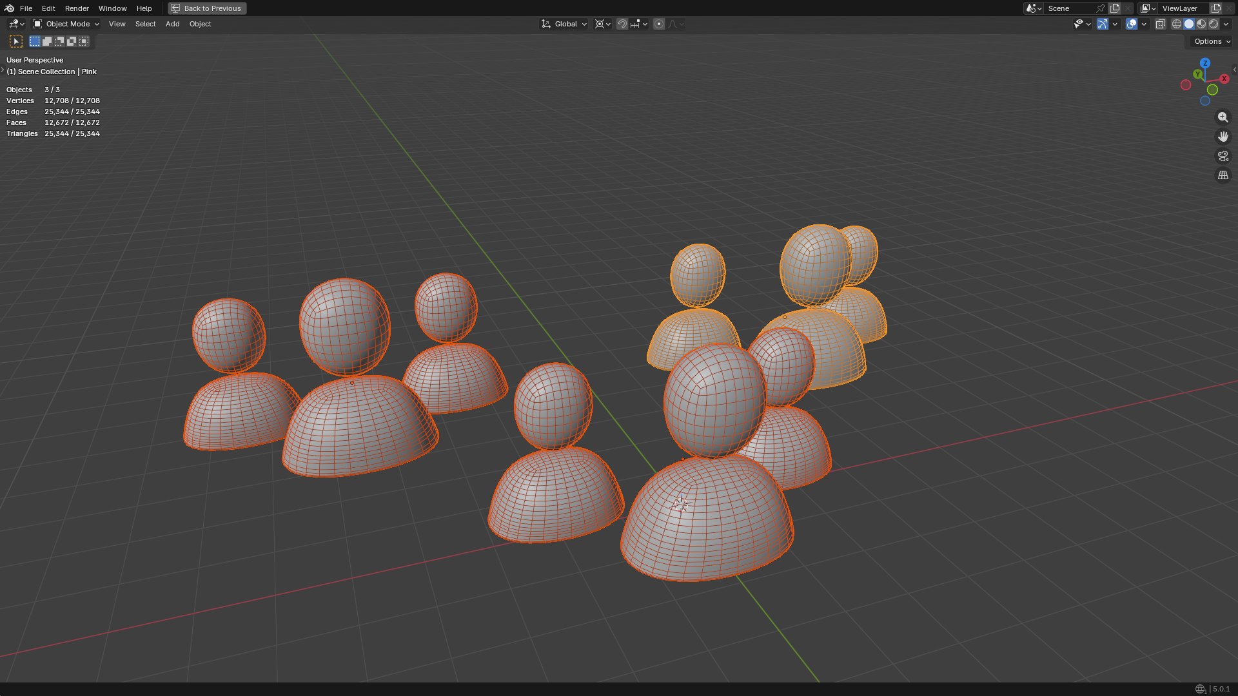Screen dimensions: 1238x696
Task: Toggle proportional editing
Action: 658,24
